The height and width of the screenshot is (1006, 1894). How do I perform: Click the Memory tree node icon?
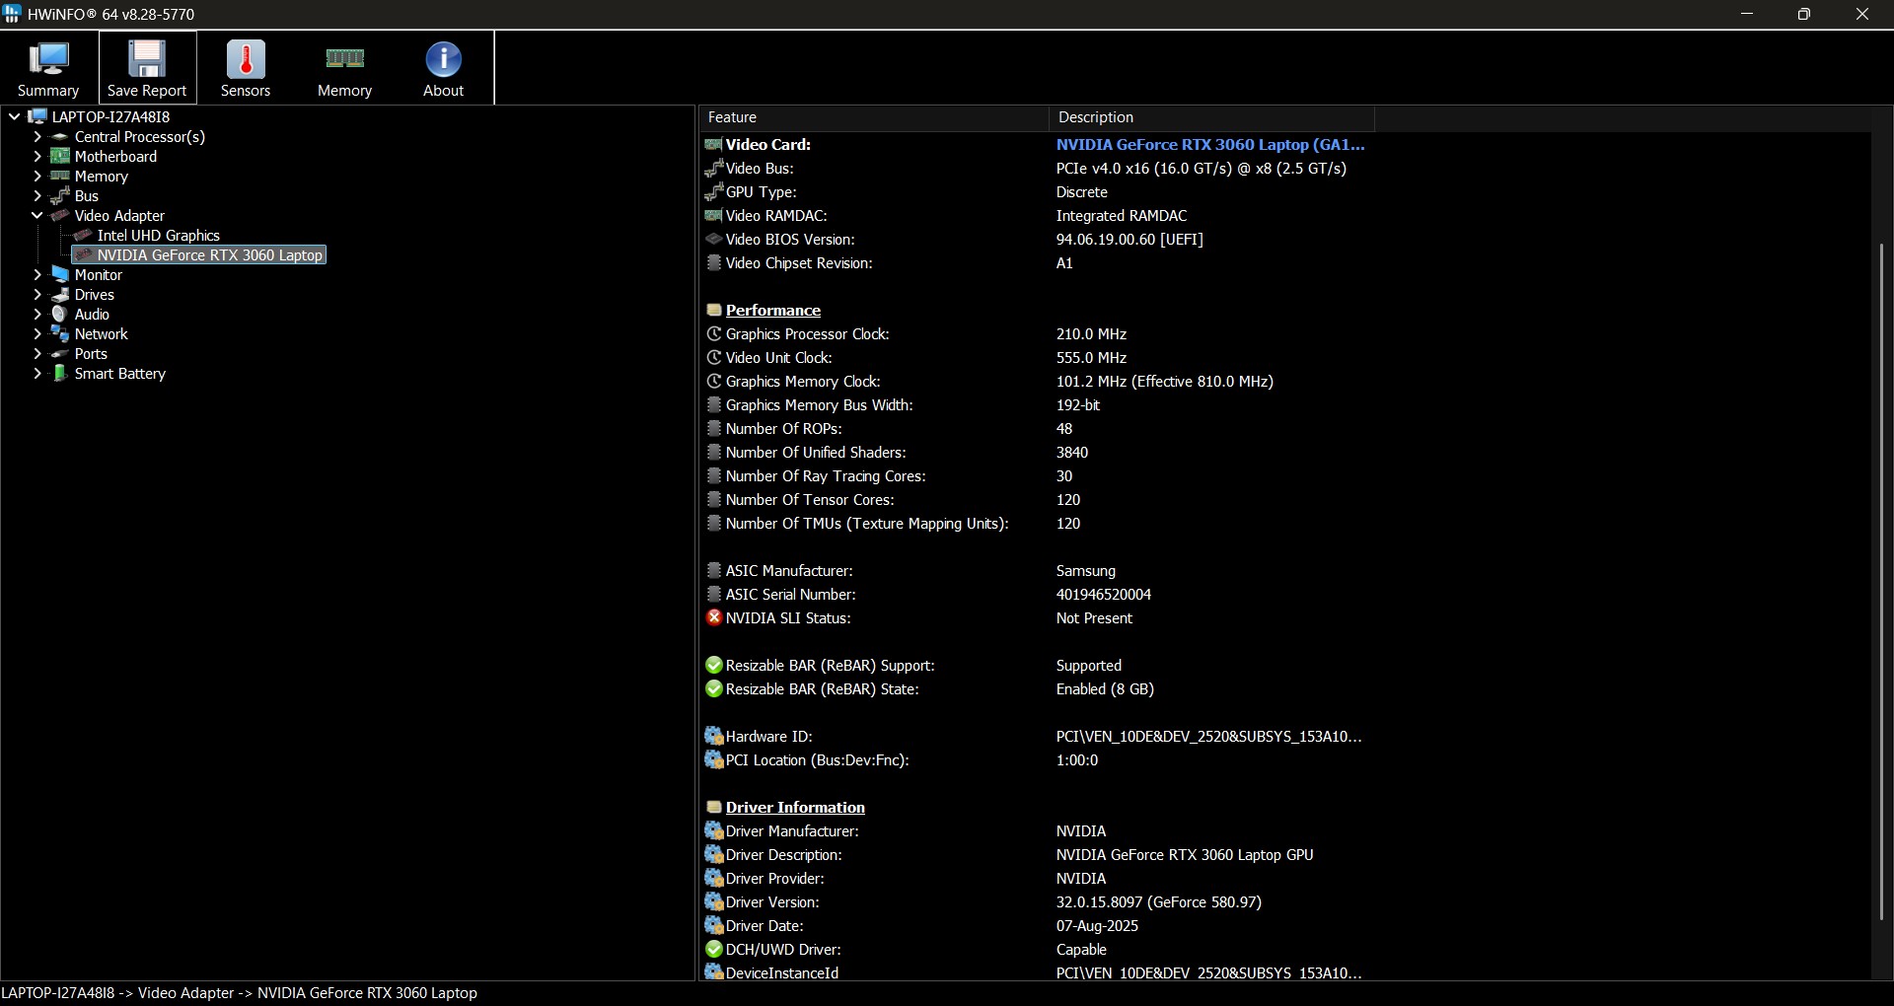point(60,176)
